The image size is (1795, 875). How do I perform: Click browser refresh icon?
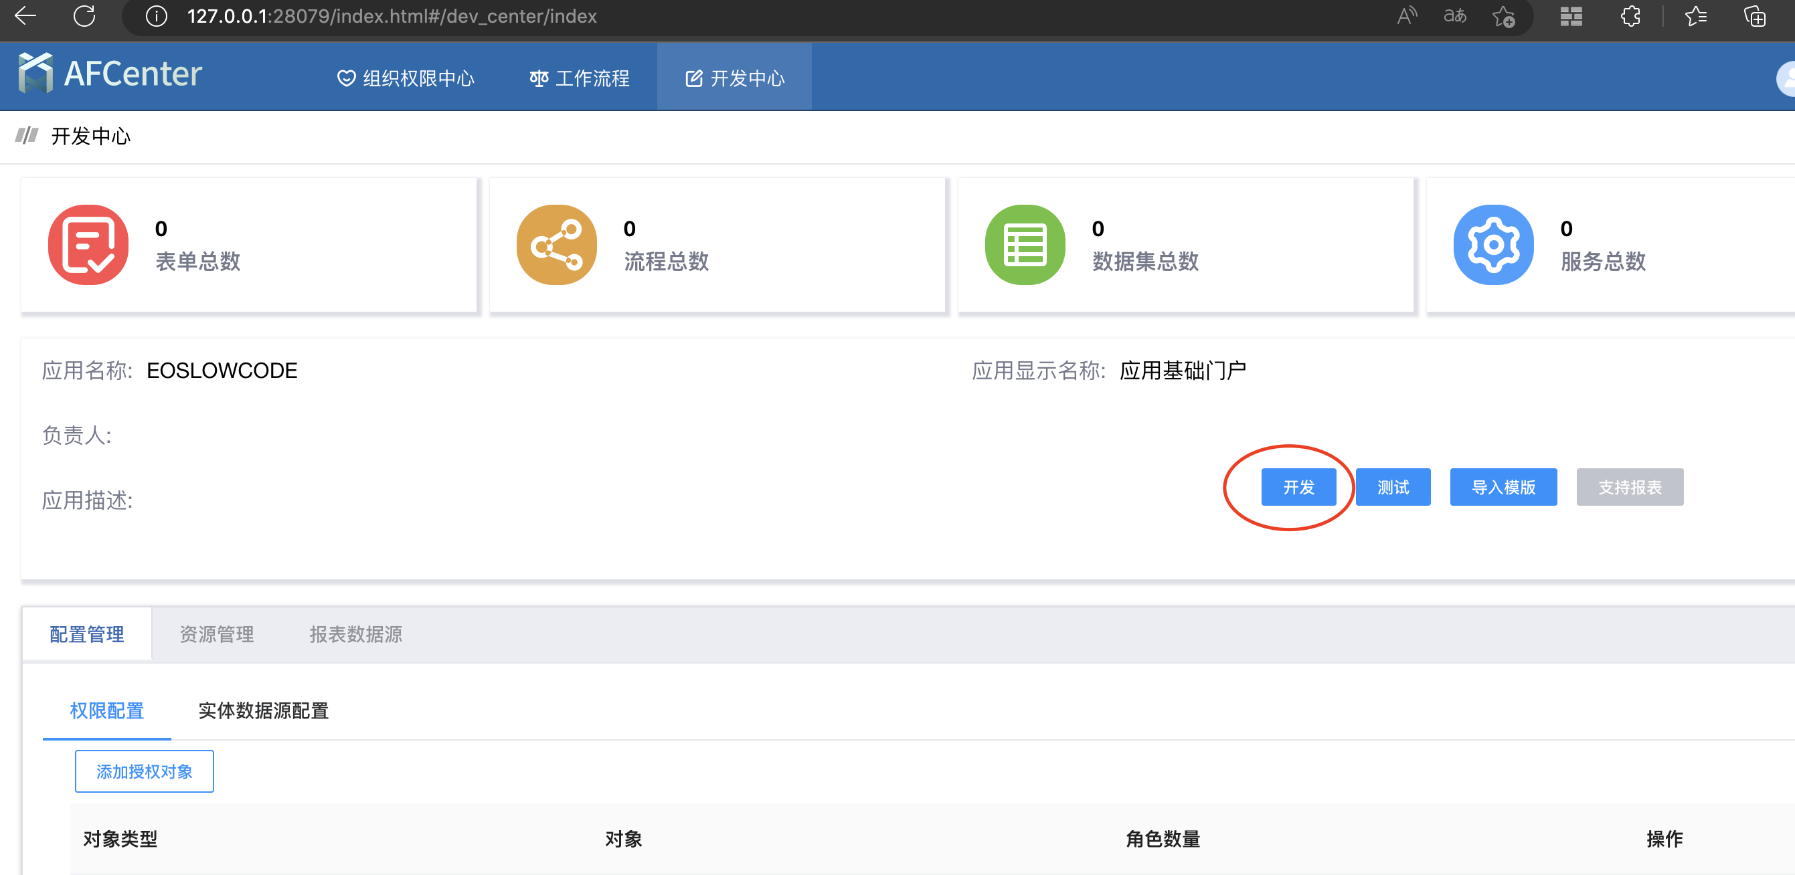(84, 16)
